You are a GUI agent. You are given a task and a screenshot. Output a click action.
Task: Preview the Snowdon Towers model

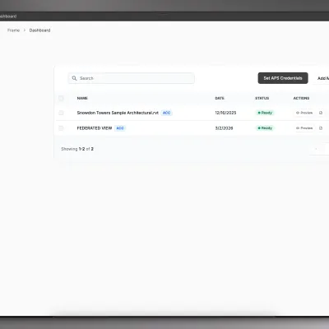[304, 113]
